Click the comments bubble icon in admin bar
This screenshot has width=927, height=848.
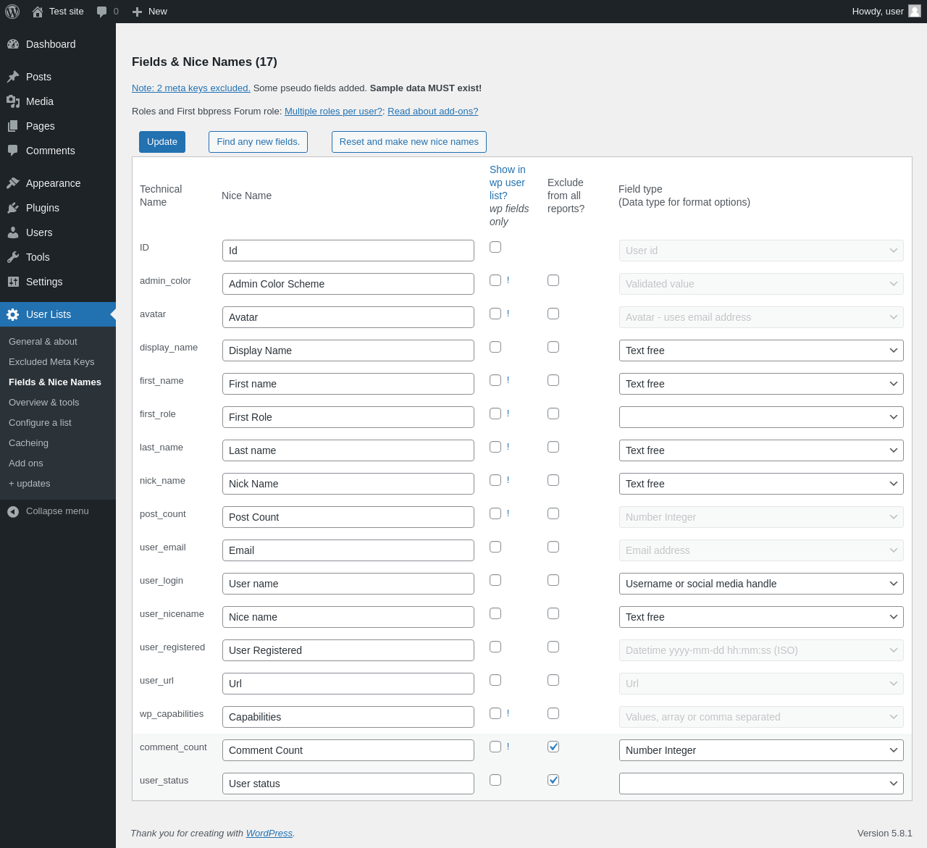pyautogui.click(x=102, y=12)
